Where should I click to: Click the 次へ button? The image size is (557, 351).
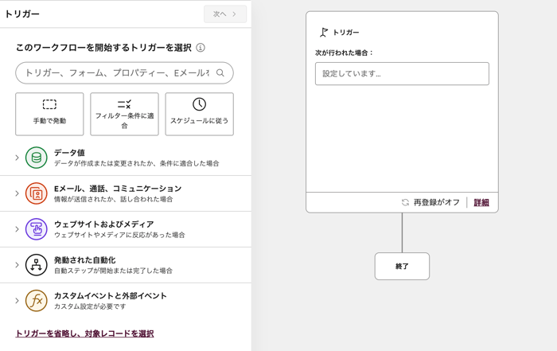tap(225, 14)
